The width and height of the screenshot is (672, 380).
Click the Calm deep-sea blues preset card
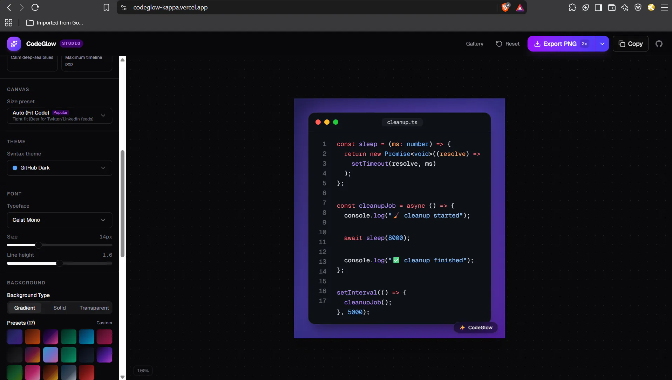[32, 63]
